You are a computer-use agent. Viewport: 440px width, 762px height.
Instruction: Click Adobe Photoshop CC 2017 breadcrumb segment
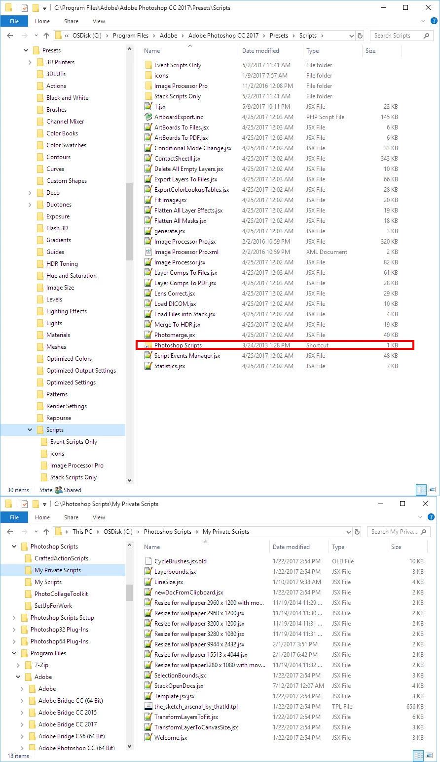click(x=223, y=36)
